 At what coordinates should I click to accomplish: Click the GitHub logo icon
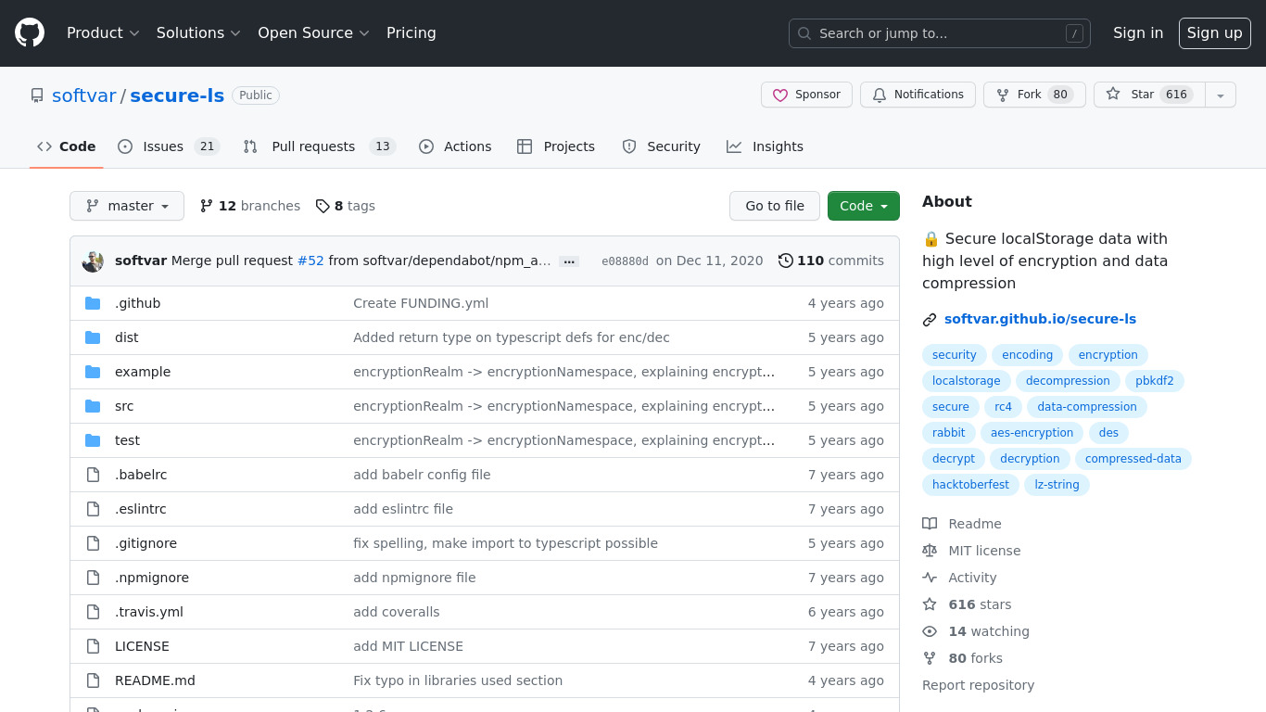click(x=30, y=32)
